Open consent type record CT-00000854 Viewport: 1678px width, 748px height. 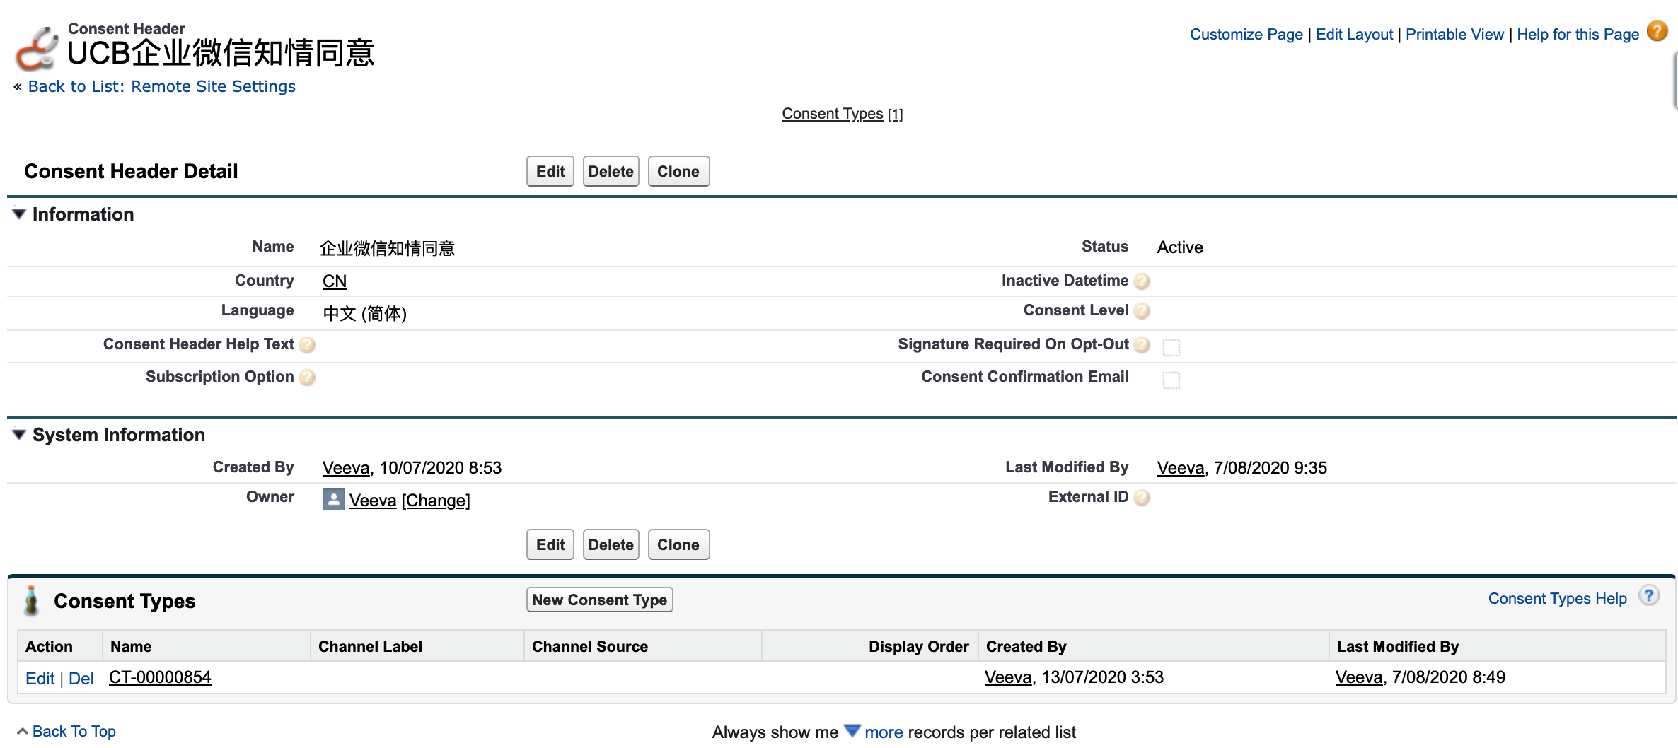[160, 677]
